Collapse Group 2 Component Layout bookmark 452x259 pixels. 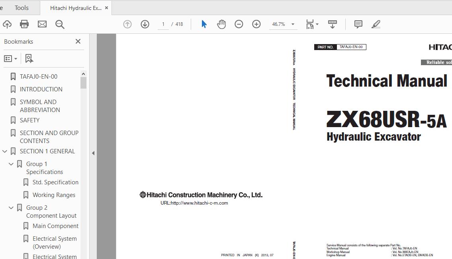point(11,208)
